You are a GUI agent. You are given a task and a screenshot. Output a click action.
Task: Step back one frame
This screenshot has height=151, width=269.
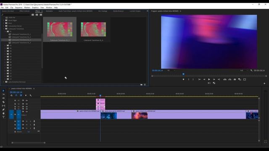coord(204,79)
